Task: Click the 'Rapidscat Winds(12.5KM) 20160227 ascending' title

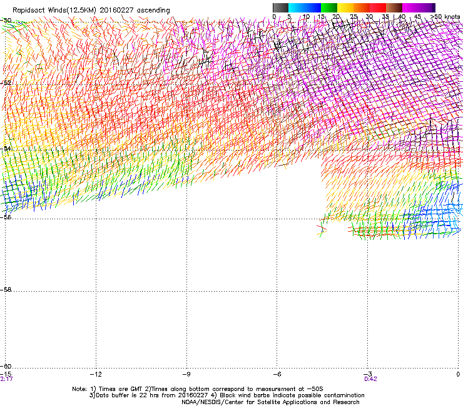Action: (91, 11)
